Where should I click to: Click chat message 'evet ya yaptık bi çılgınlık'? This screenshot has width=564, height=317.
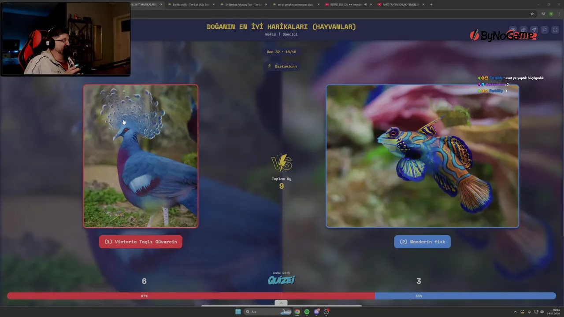pos(524,78)
